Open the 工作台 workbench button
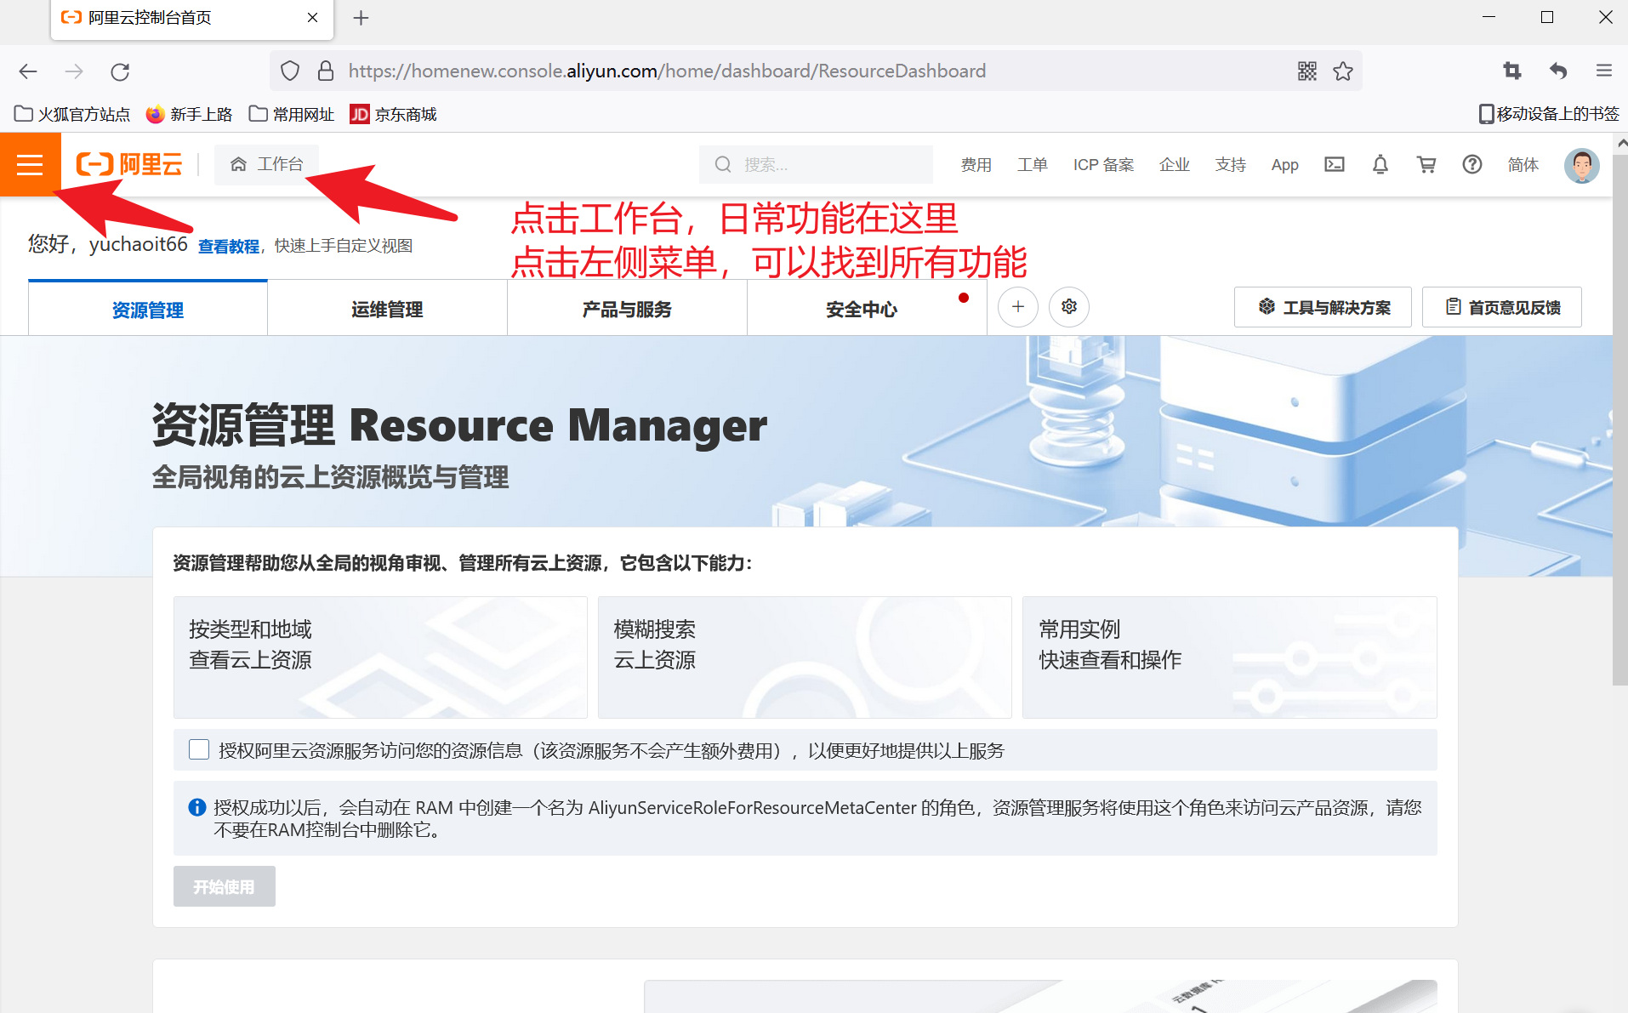1628x1013 pixels. pyautogui.click(x=267, y=164)
